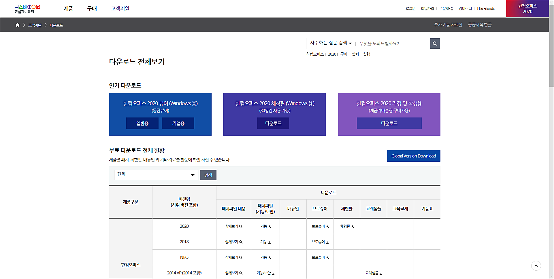Click Global Version Download button
Viewport: 554px width, 279px height.
414,156
